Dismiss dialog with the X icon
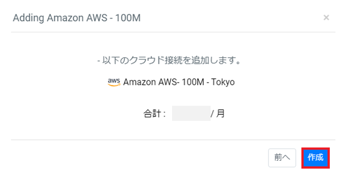 coord(326,18)
